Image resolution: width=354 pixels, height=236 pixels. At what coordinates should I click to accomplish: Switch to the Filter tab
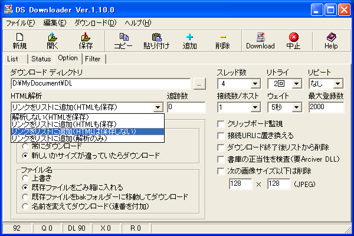click(x=93, y=59)
